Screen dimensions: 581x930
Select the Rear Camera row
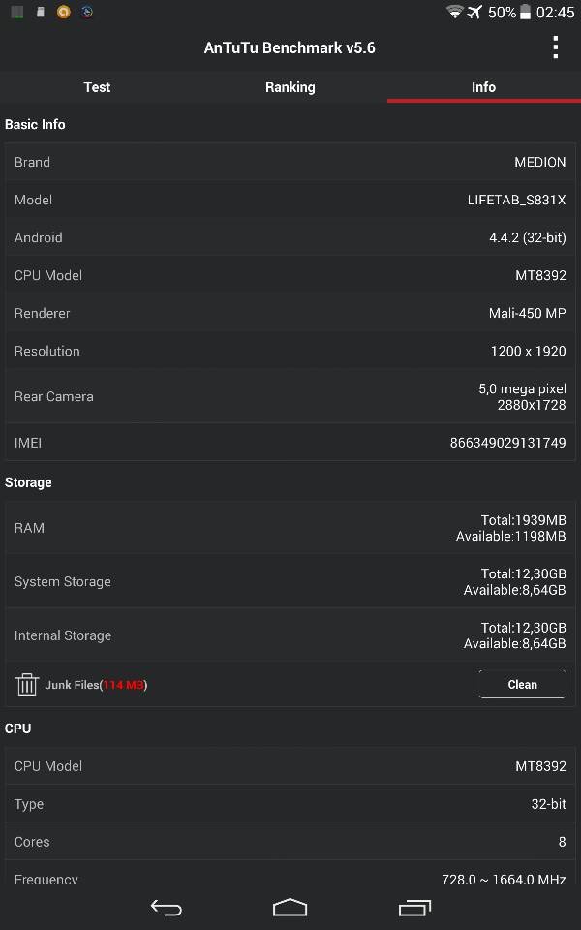click(x=290, y=396)
